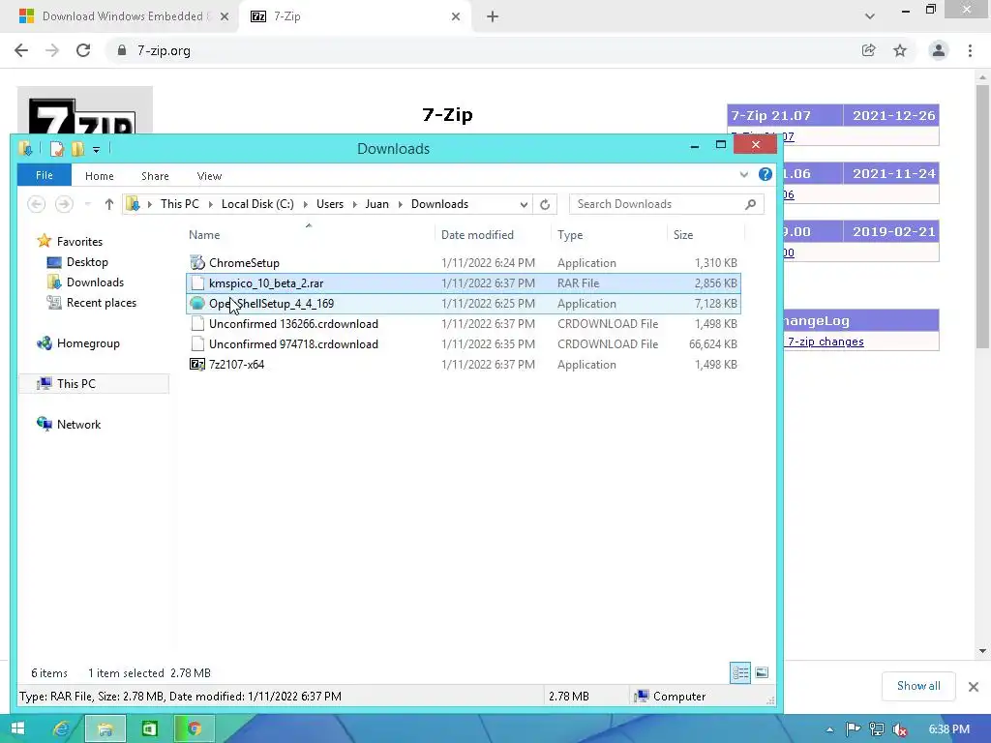Screen dimensions: 991x743
Task: Switch to details view icon
Action: coord(740,673)
